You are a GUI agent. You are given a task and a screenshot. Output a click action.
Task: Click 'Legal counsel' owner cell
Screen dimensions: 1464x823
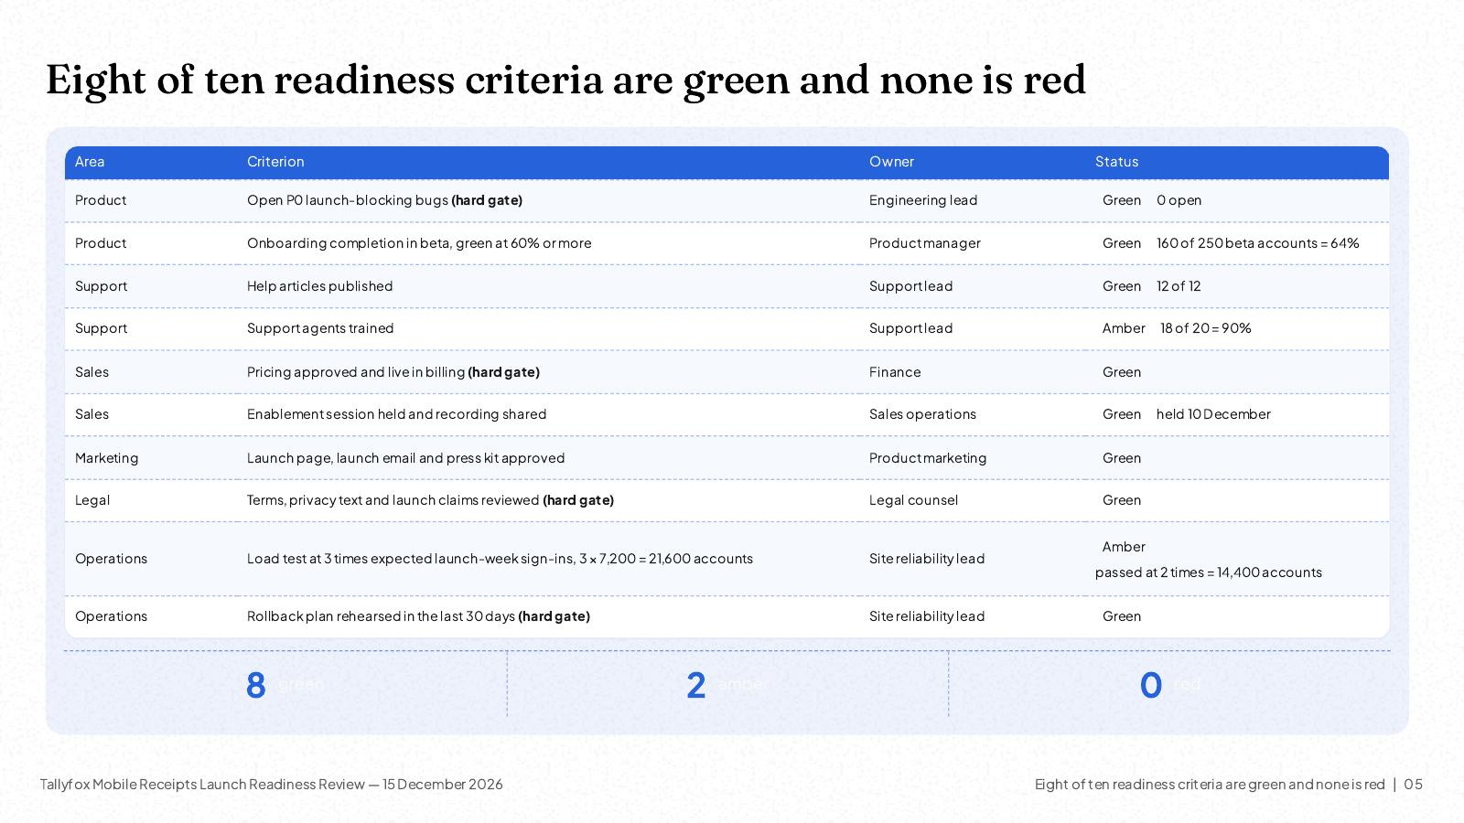point(913,500)
